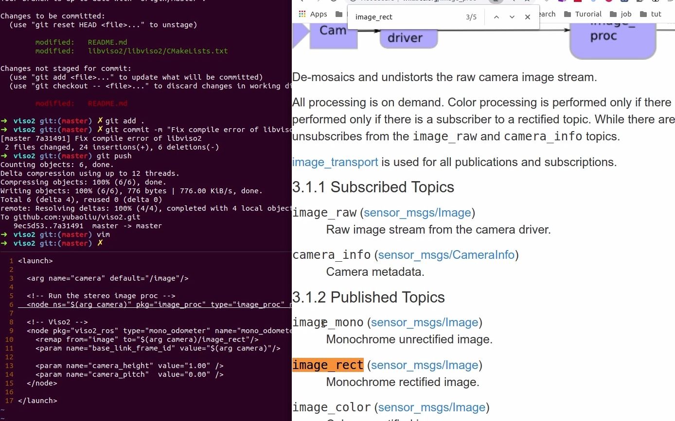Click 'Changes not staged for commit:' line
Screen dimensions: 675x421
coord(66,68)
